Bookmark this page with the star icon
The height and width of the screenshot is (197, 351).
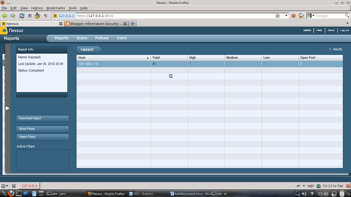[283, 16]
